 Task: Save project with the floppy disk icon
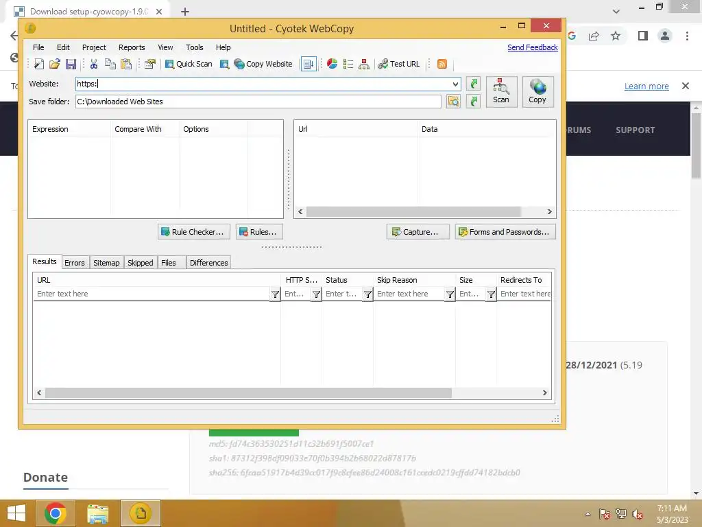click(x=71, y=64)
